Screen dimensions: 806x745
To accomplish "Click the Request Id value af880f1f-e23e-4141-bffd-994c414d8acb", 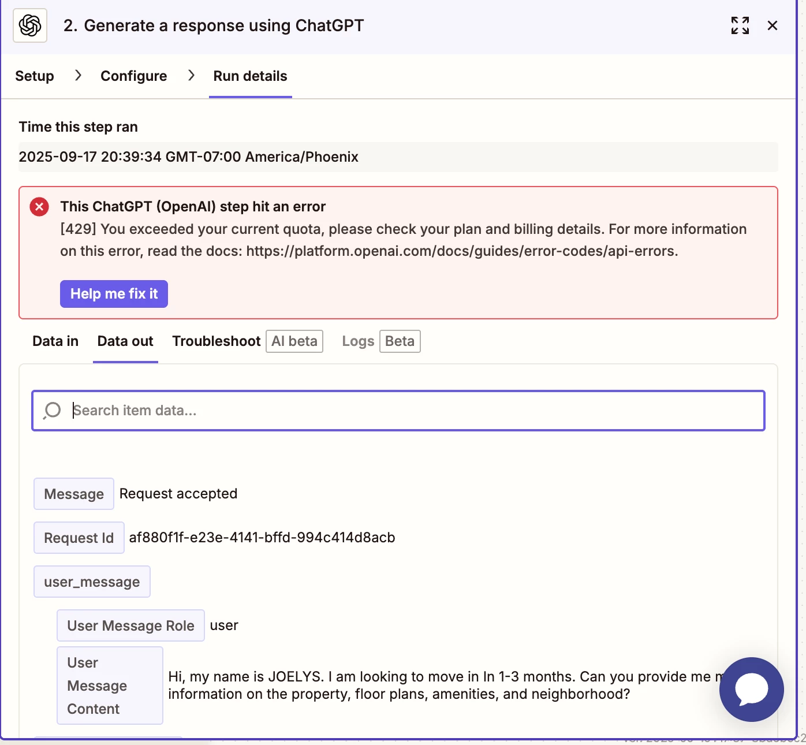I will pos(262,538).
